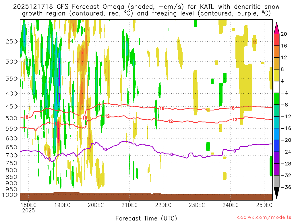Click the "Forecast Time (UTC)" axis title
The image size is (294, 221).
(x=146, y=218)
